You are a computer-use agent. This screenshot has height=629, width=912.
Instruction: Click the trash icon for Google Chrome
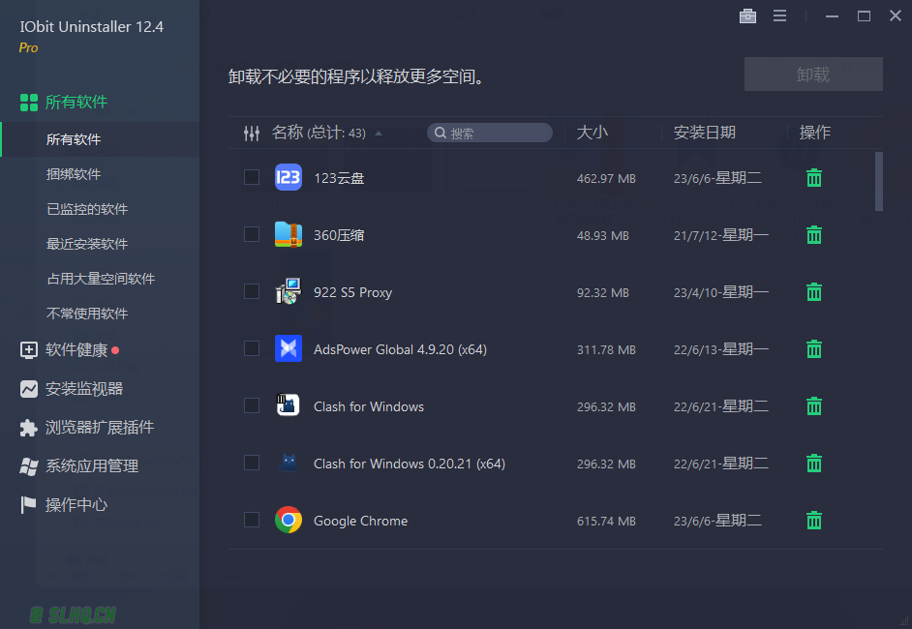click(x=814, y=521)
